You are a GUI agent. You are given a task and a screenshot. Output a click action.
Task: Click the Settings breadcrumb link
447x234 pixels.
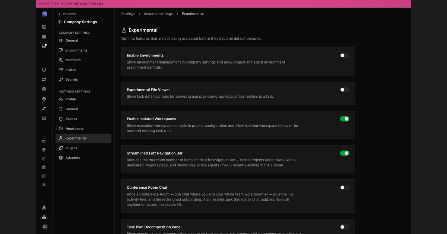(x=128, y=14)
